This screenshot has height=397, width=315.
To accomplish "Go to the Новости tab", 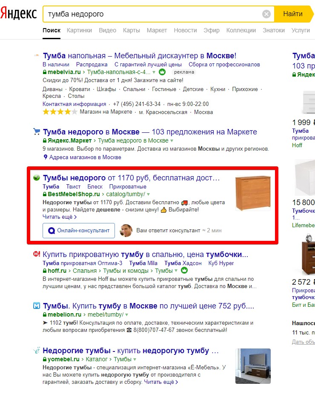I will click(185, 30).
